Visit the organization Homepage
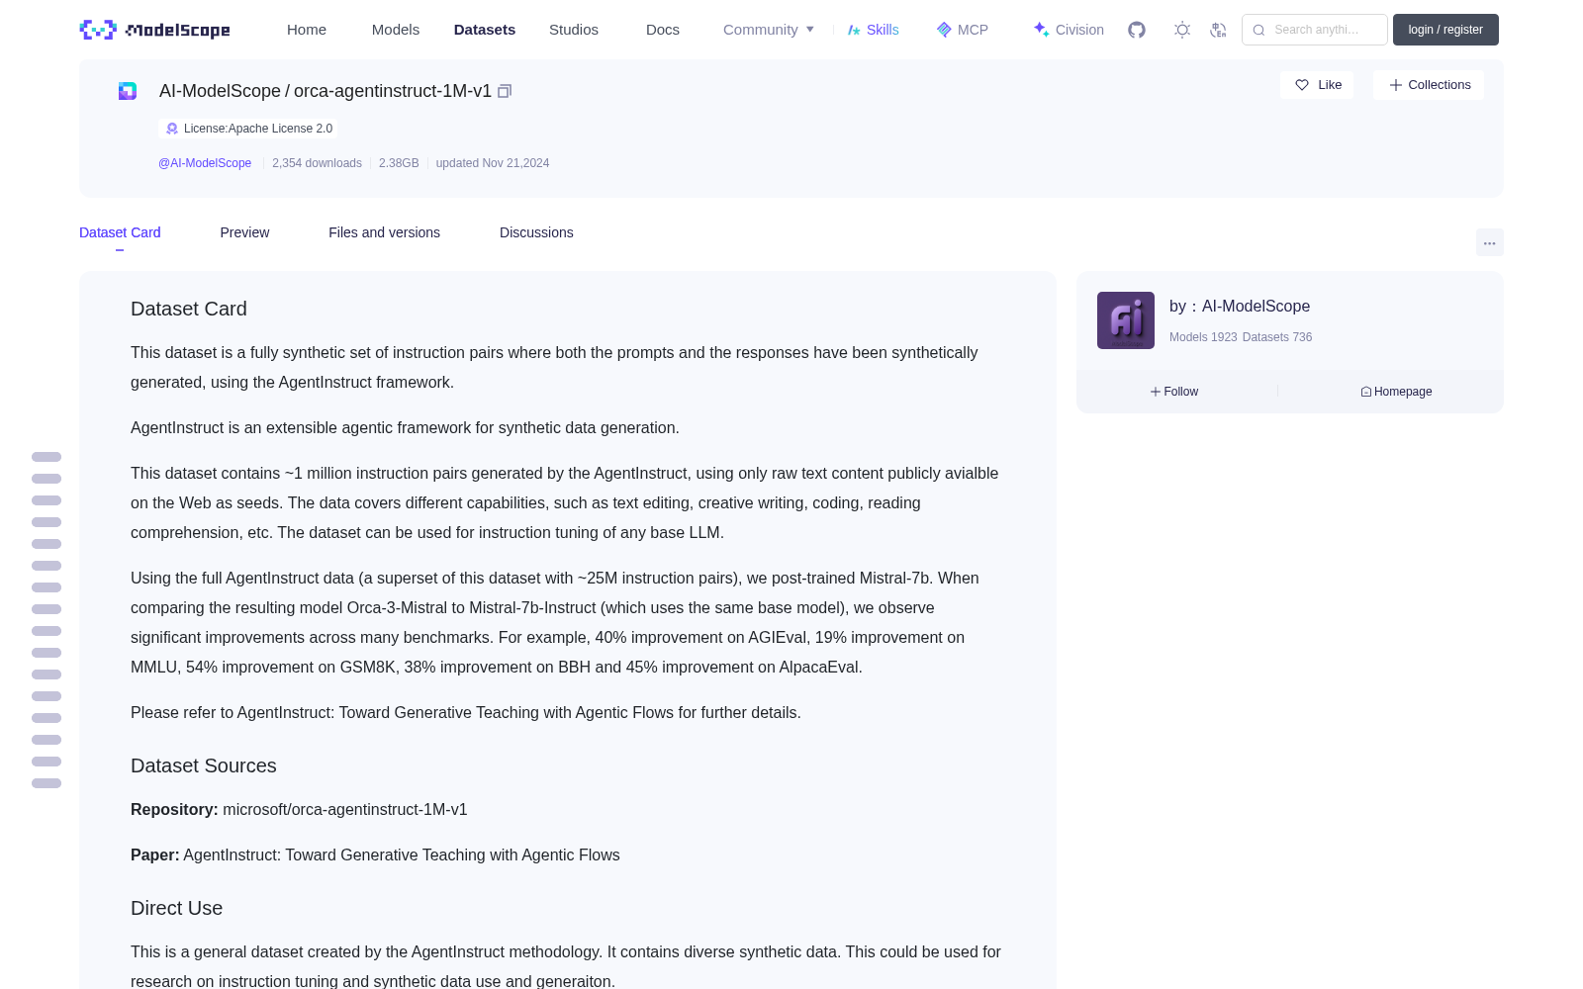 click(x=1396, y=392)
